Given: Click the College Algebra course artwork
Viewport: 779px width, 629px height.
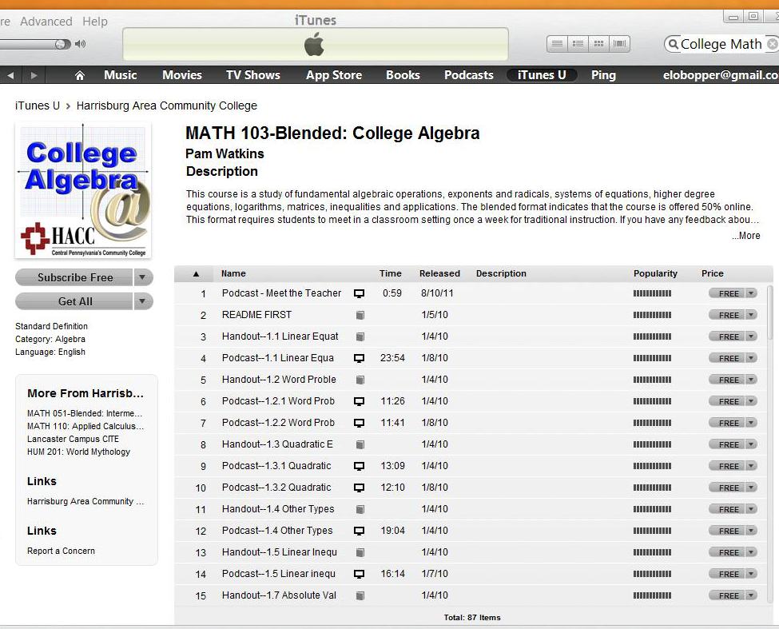Looking at the screenshot, I should 83,191.
